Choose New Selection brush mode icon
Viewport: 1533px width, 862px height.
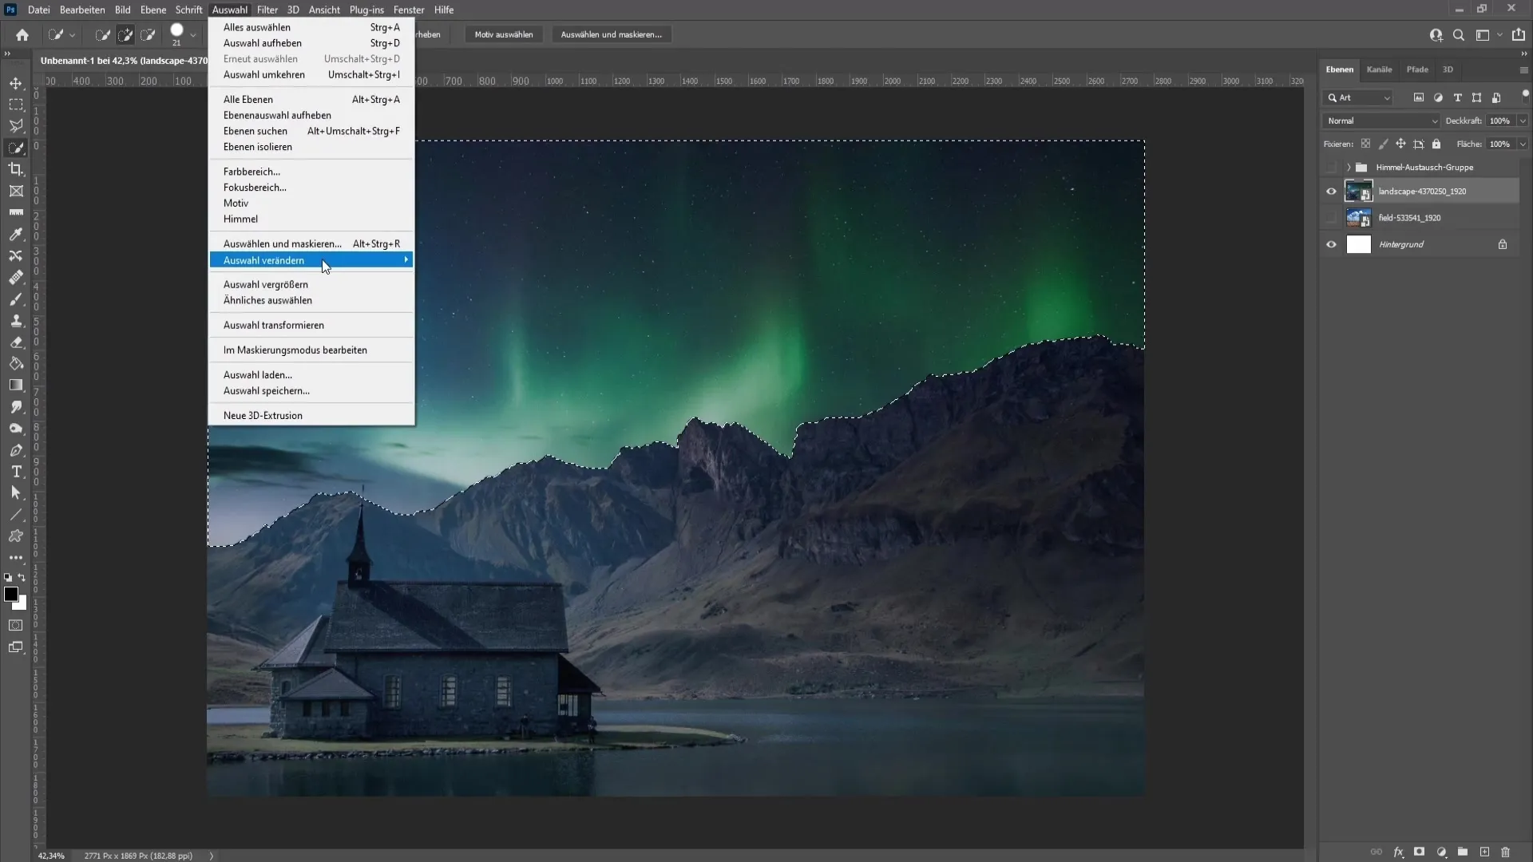[103, 34]
